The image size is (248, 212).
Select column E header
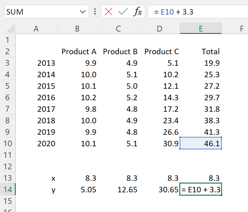pos(200,28)
